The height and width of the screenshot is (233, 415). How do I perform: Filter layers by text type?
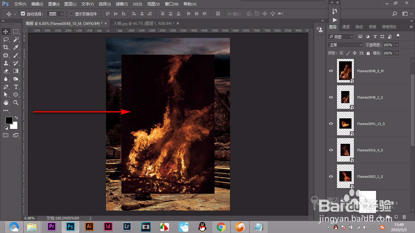click(375, 36)
